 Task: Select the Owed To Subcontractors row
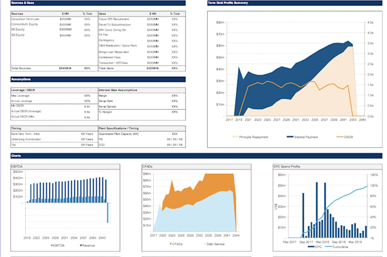tap(142, 24)
